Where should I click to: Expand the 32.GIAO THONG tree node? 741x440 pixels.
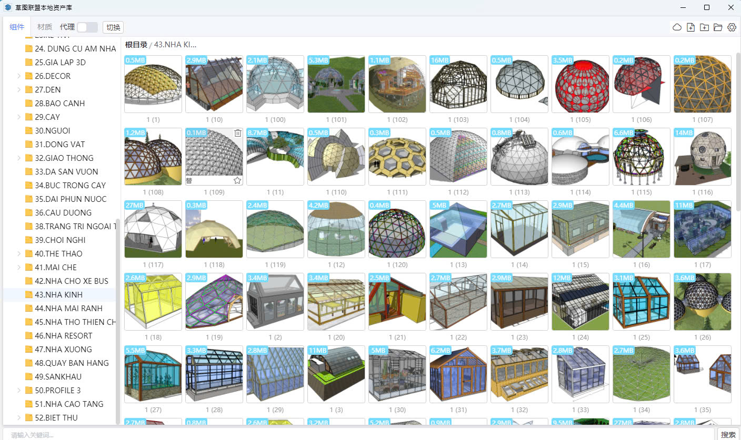(19, 158)
